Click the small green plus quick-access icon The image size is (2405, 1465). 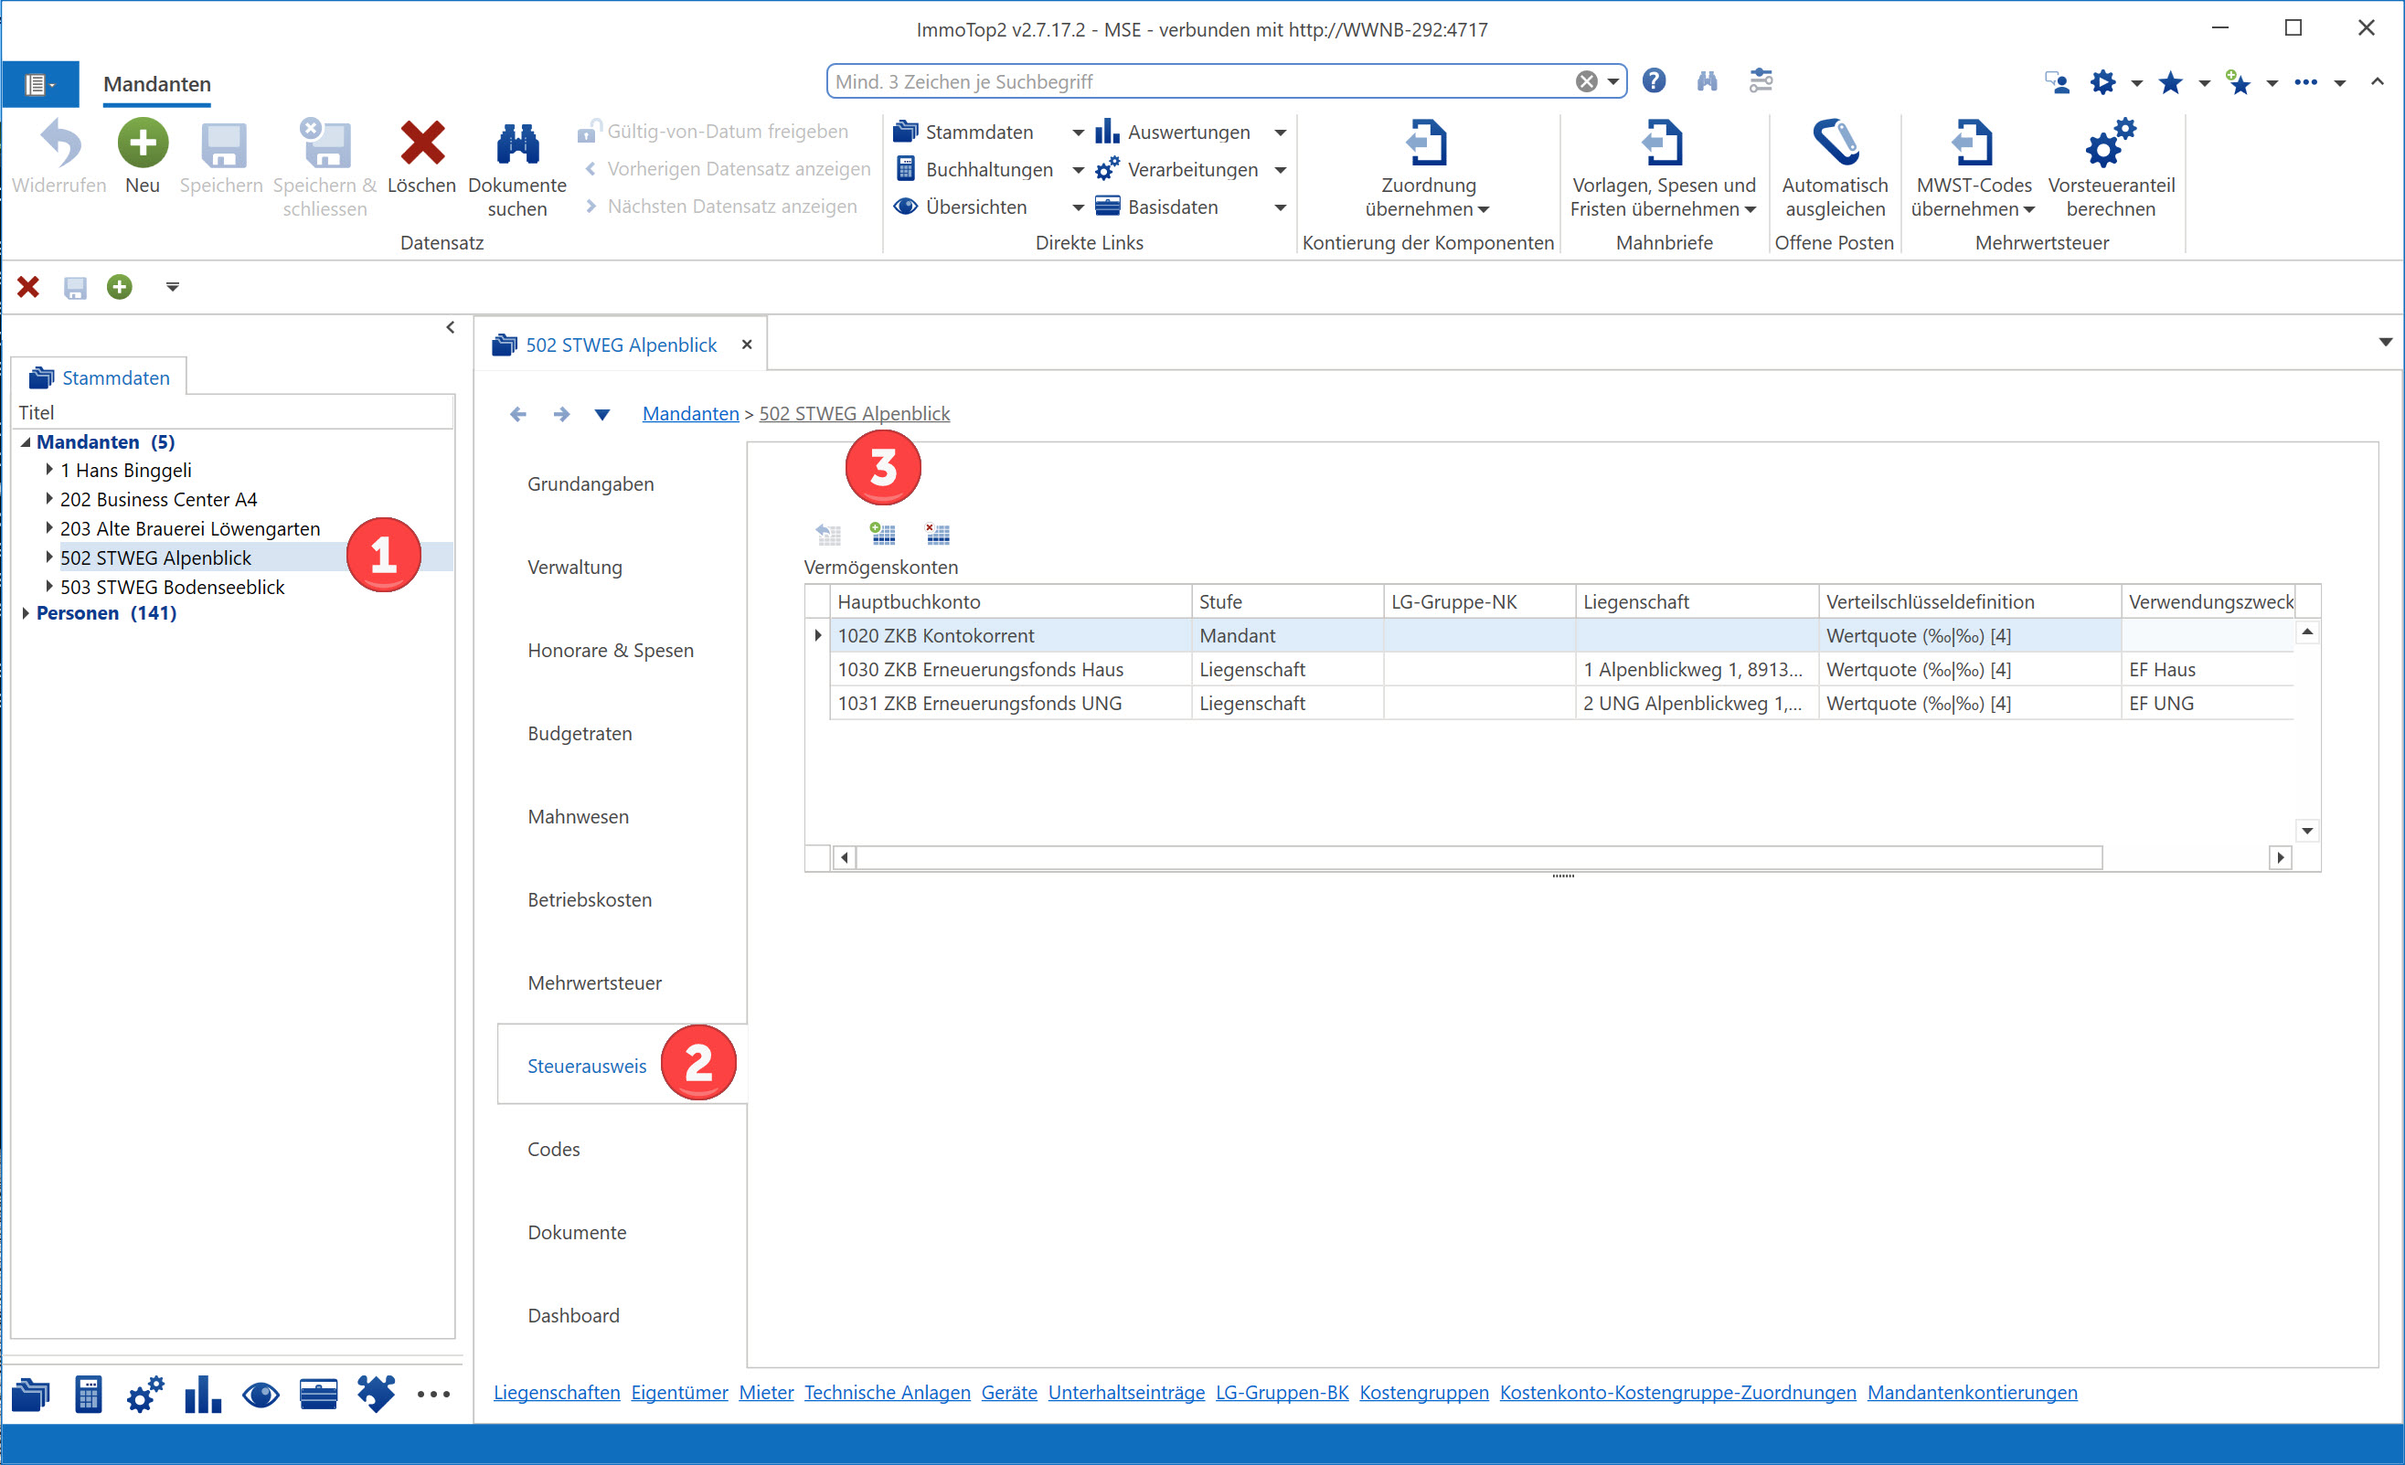click(119, 287)
